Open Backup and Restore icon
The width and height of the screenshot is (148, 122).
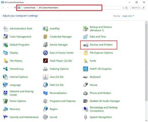pyautogui.click(x=86, y=29)
